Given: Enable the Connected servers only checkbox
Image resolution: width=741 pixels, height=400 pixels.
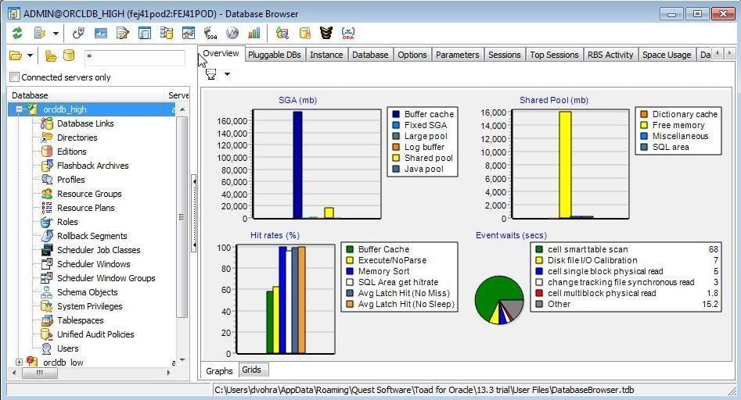Looking at the screenshot, I should pos(14,77).
